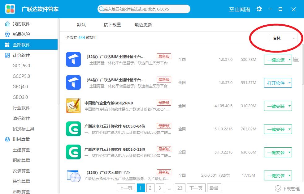Click the 新品体验 badge icon
The height and width of the screenshot is (194, 304).
click(7, 34)
